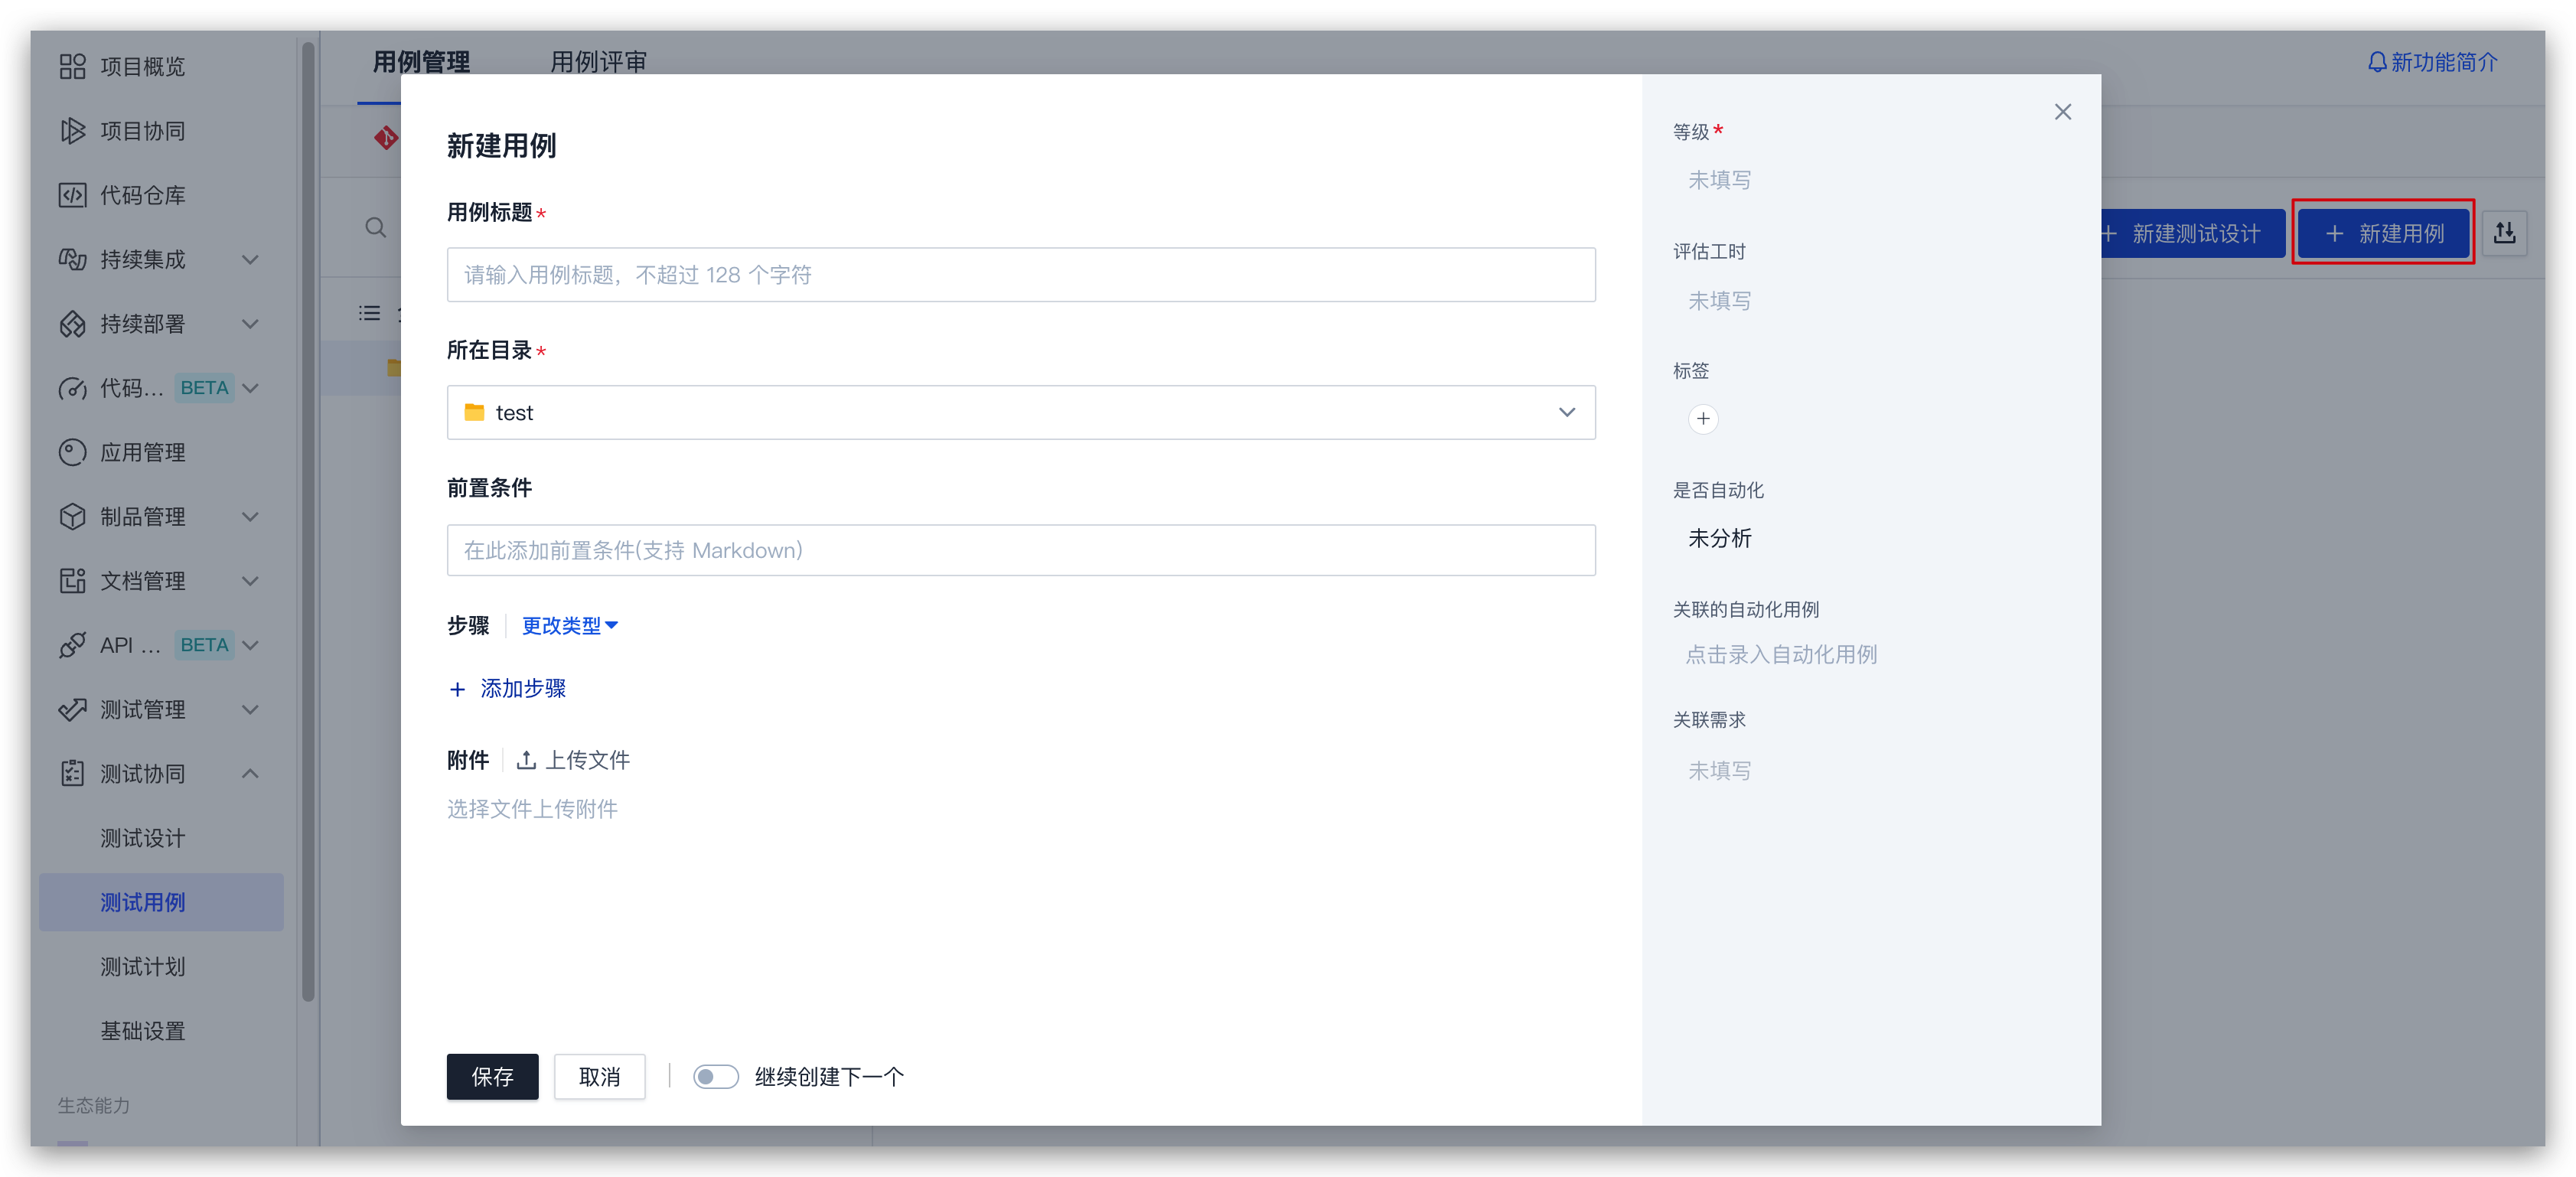Viewport: 2576px width, 1177px height.
Task: Click the 项目概览 grid icon in the sidebar
Action: point(72,66)
